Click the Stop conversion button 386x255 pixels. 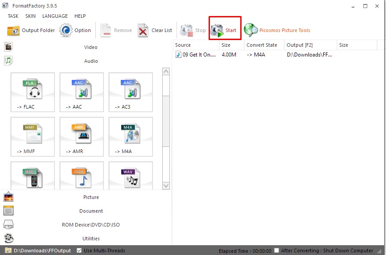(193, 31)
